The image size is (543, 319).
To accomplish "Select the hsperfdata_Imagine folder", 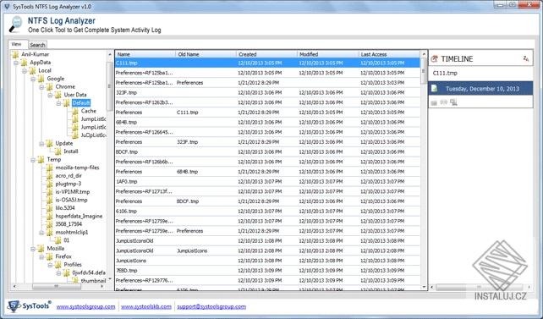I will 79,216.
